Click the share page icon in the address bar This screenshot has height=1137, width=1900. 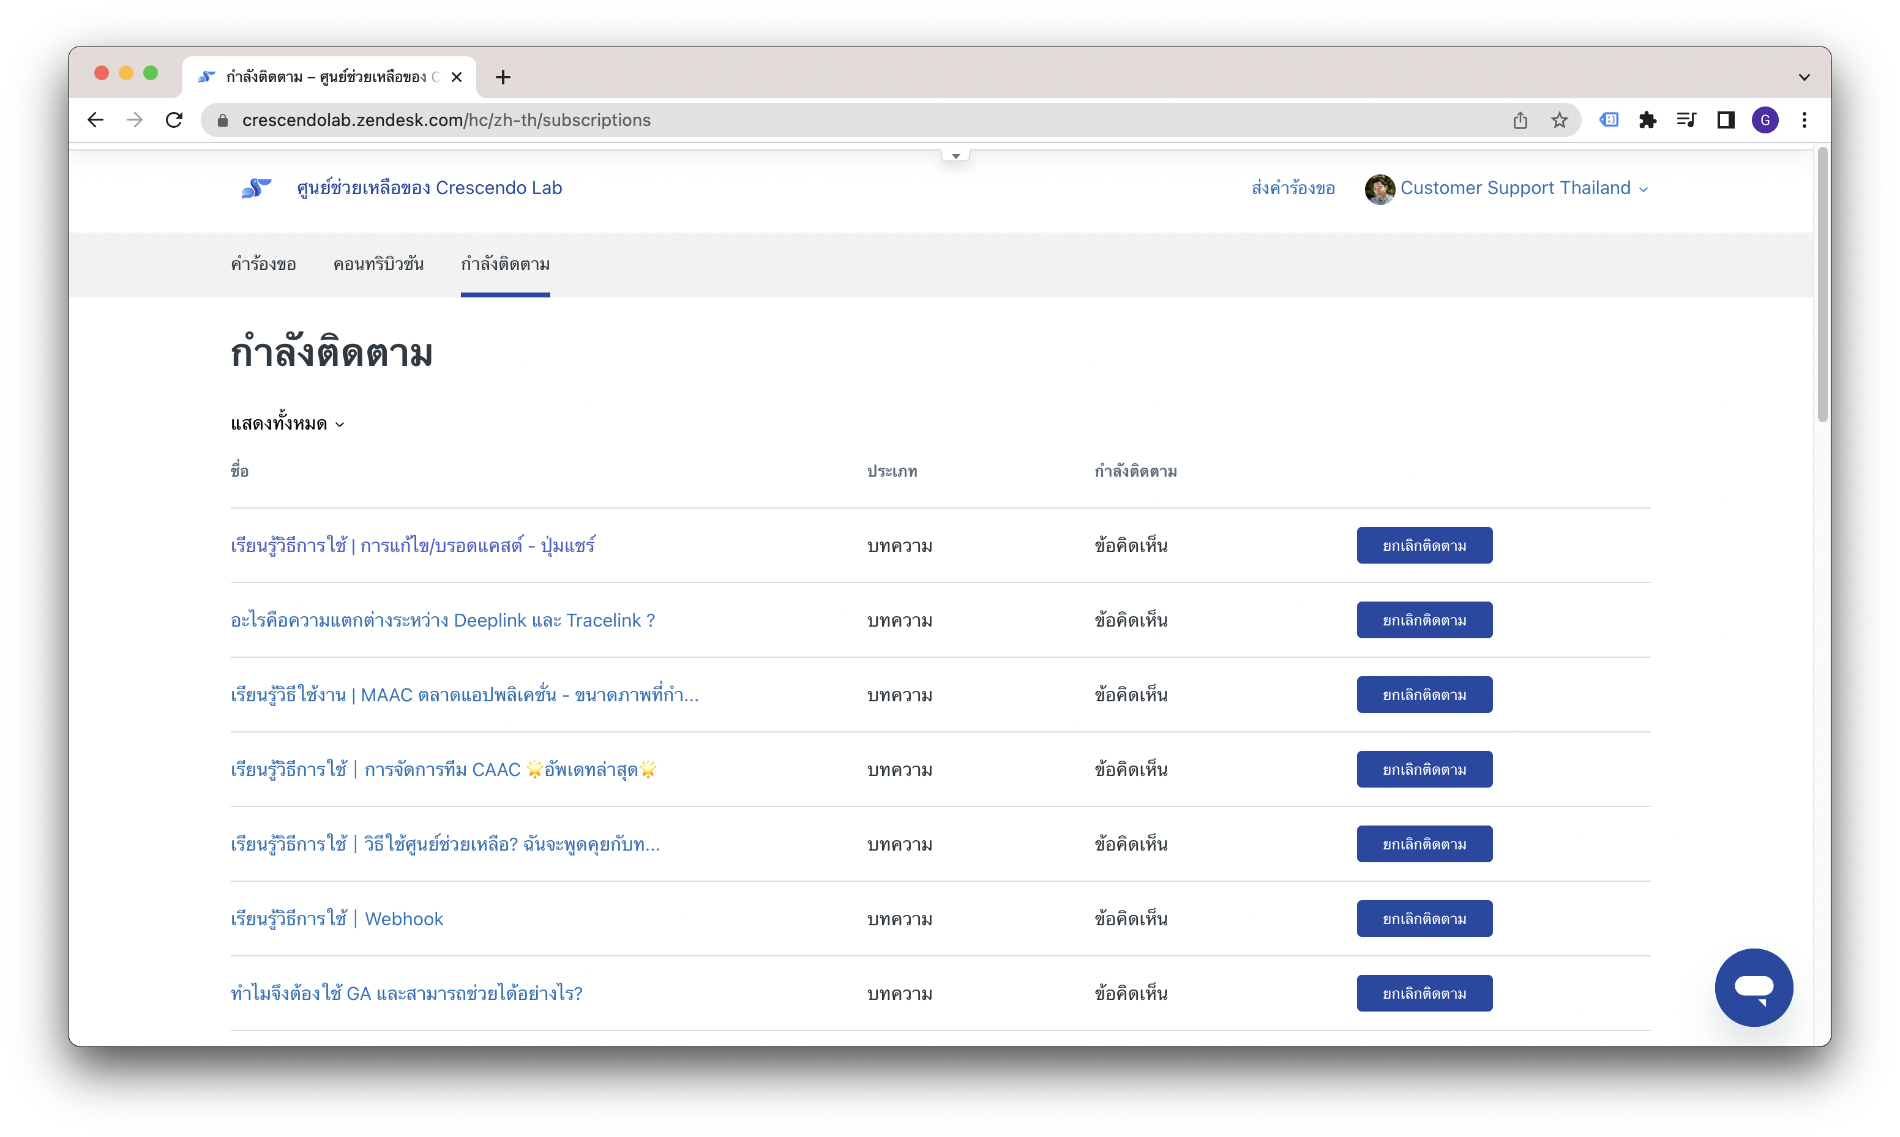(x=1520, y=121)
